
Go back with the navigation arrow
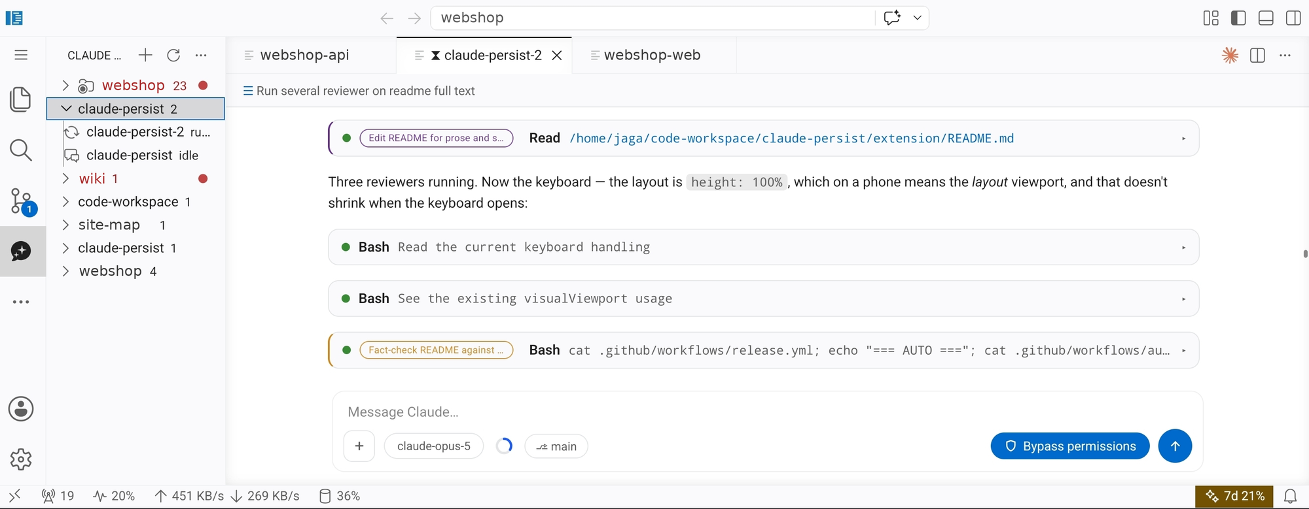[x=387, y=18]
